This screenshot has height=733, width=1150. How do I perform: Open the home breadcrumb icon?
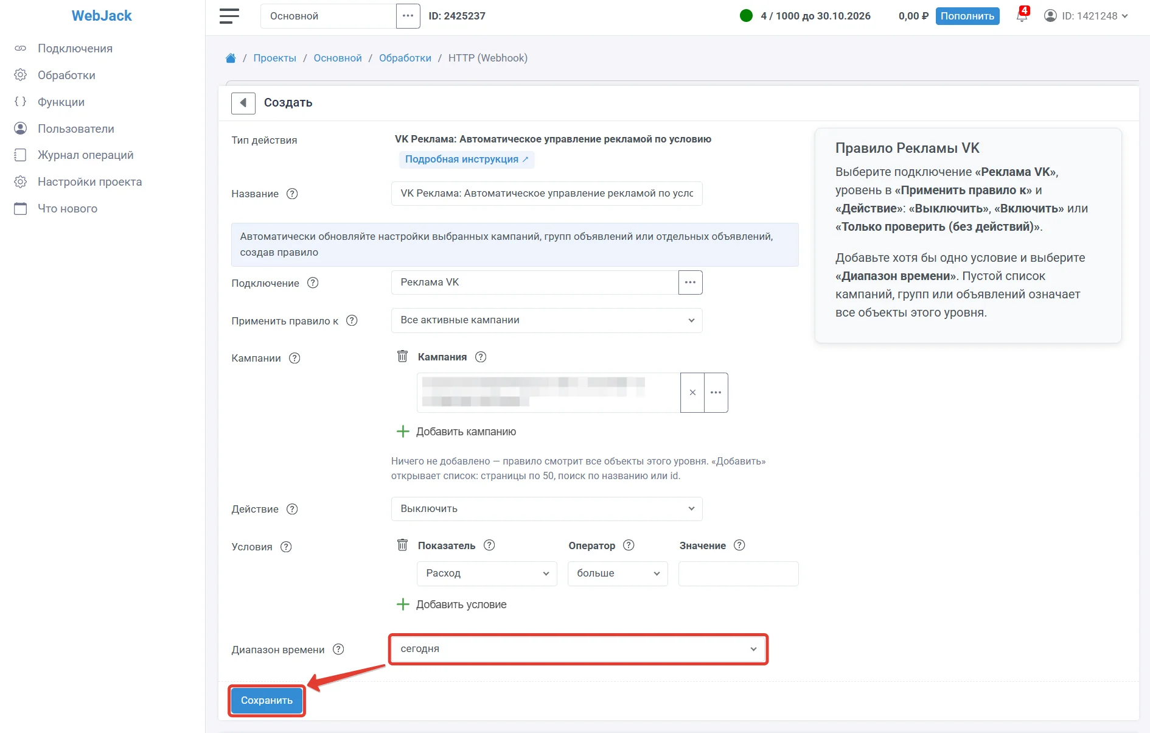click(231, 58)
